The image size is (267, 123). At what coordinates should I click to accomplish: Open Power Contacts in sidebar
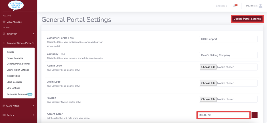(15, 58)
